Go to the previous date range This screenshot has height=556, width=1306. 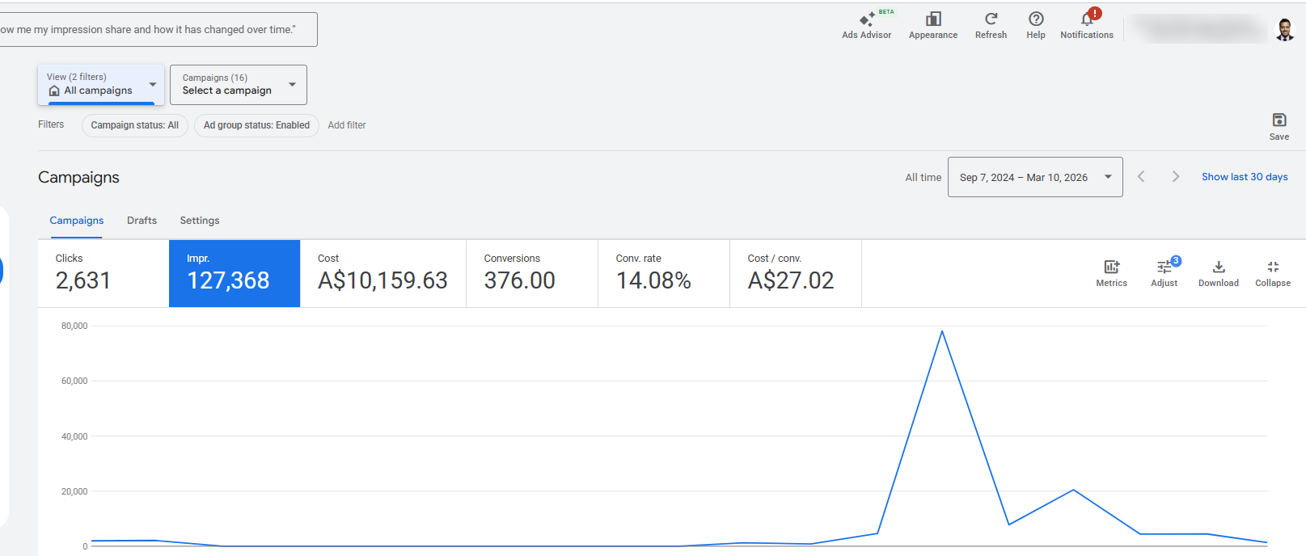(x=1141, y=177)
